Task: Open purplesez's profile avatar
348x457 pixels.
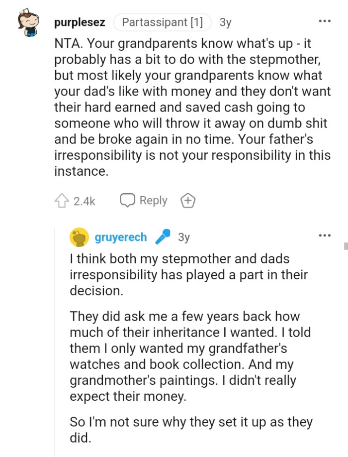Action: pos(26,23)
